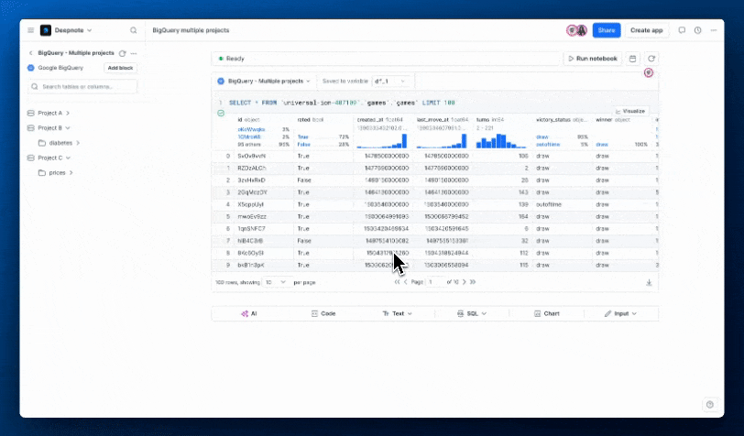The height and width of the screenshot is (436, 744).
Task: Open integration more options ellipsis
Action: [x=134, y=53]
